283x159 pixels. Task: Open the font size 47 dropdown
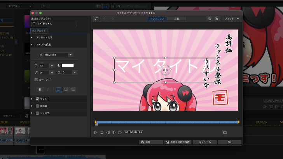[x=52, y=66]
